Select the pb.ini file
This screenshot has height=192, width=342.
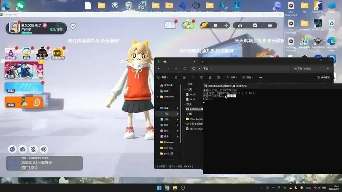pyautogui.click(x=191, y=99)
